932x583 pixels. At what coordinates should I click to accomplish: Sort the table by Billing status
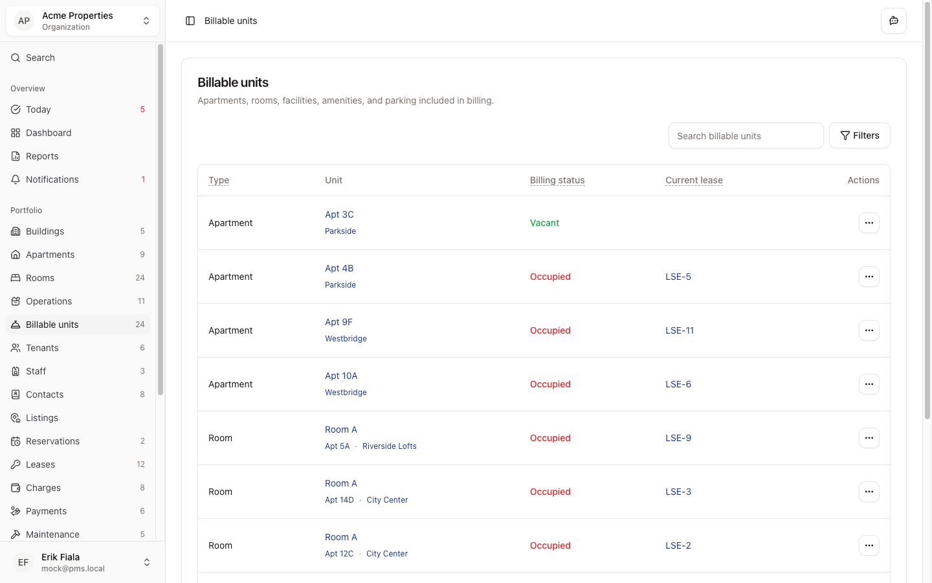[557, 180]
